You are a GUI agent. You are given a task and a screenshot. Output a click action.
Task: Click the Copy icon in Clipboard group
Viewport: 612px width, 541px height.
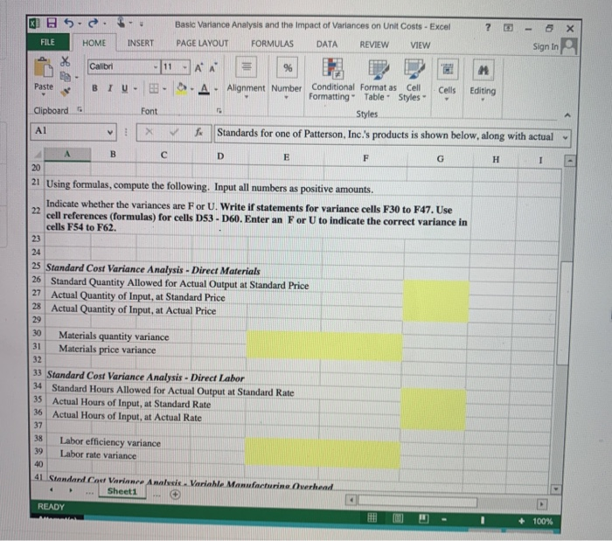click(x=65, y=76)
